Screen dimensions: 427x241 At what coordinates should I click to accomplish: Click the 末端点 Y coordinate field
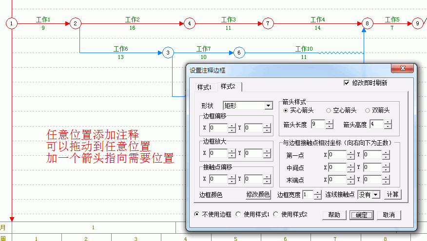372,180
